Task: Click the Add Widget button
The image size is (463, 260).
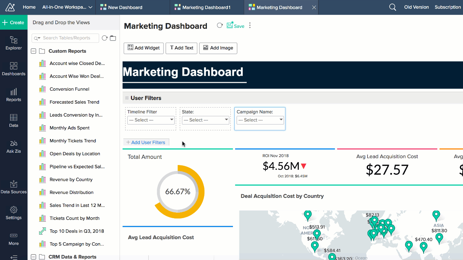Action: 144,48
